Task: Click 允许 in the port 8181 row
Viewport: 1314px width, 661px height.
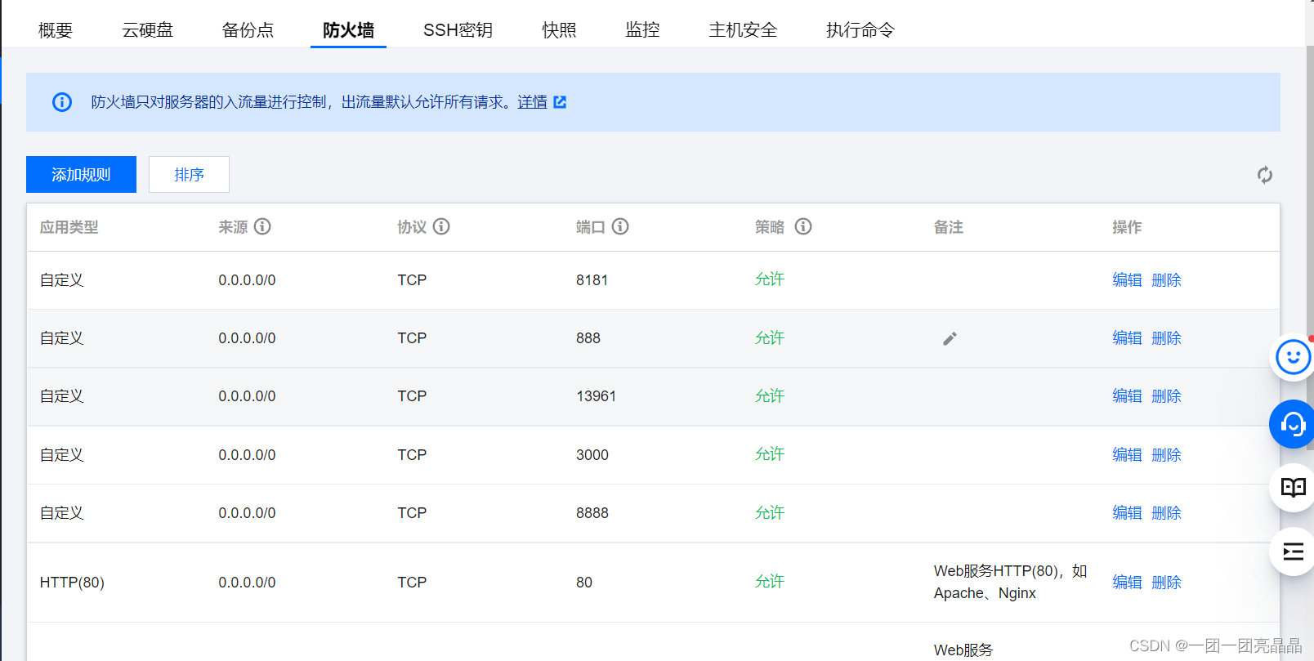Action: (769, 279)
